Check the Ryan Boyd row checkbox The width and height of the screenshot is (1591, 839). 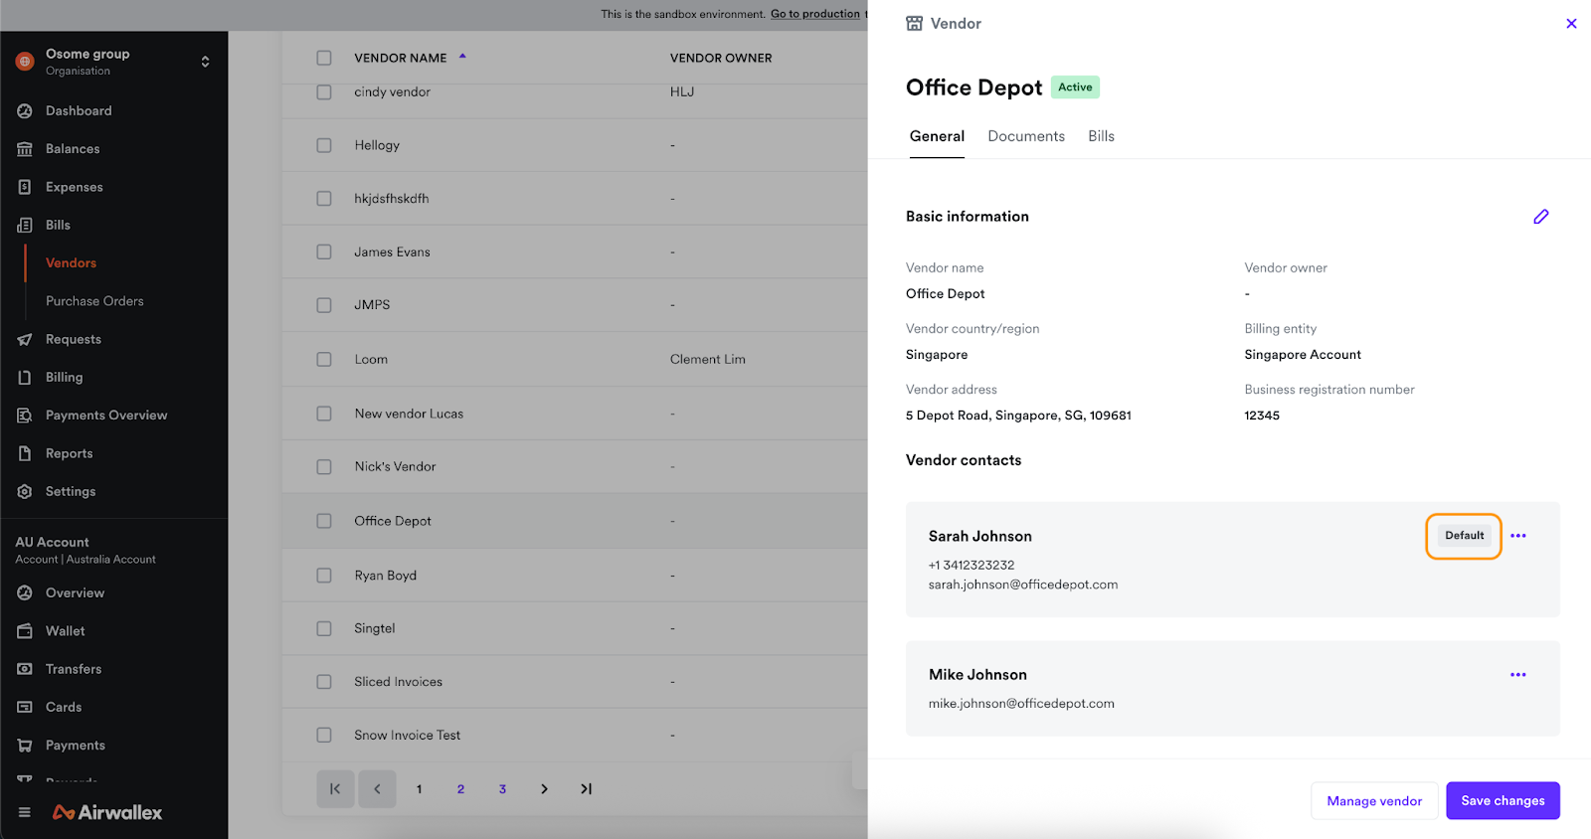click(324, 576)
